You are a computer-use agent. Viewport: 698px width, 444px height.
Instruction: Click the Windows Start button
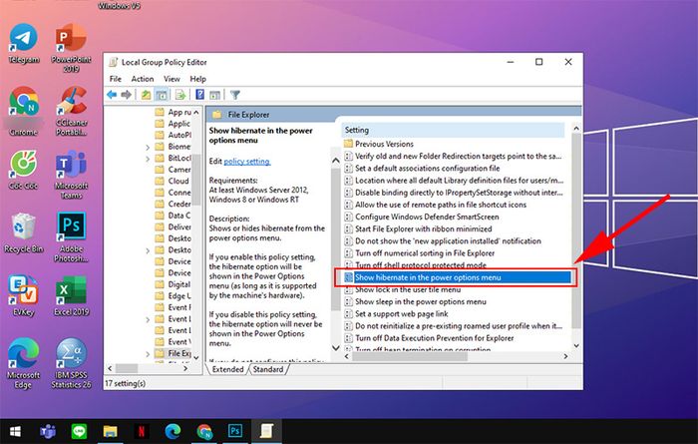[x=16, y=431]
